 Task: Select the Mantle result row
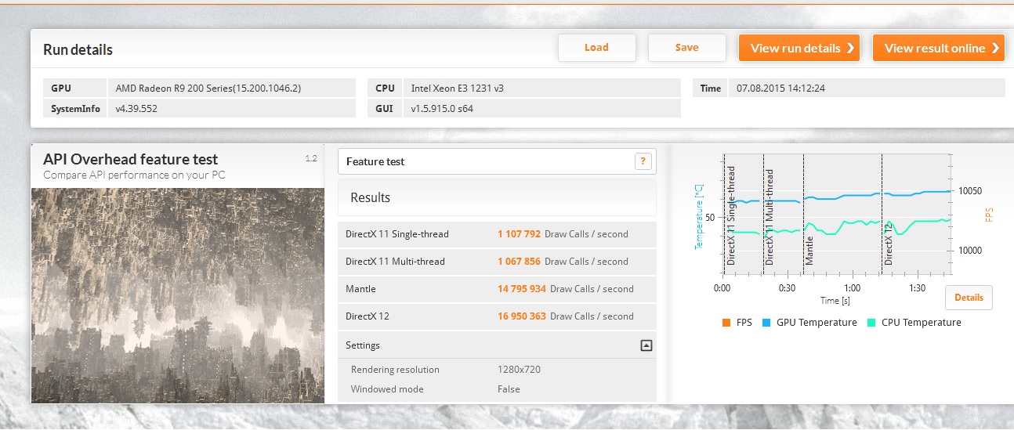coord(497,288)
